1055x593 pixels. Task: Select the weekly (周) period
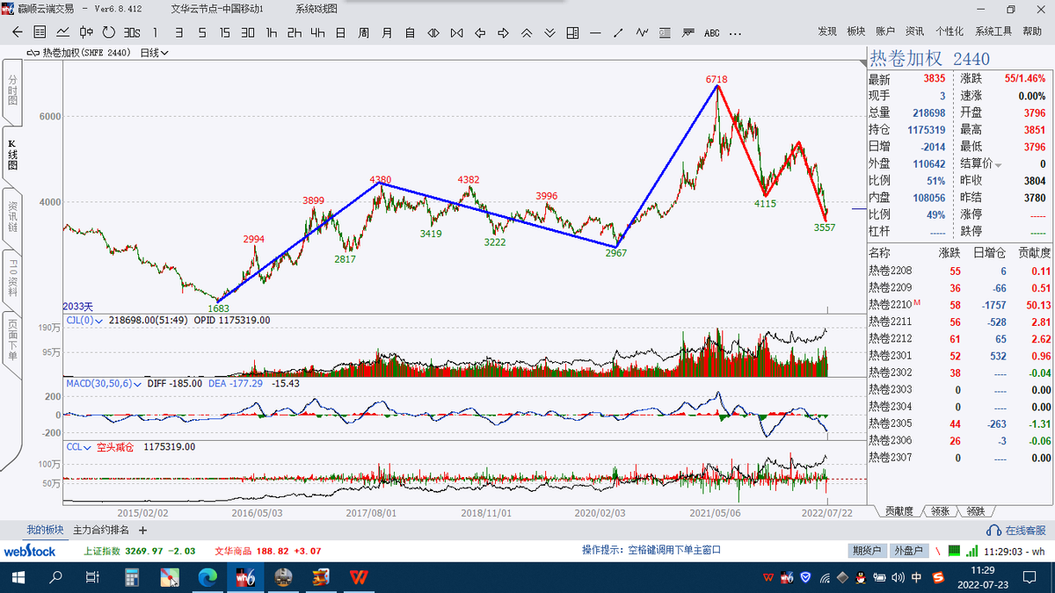click(x=364, y=32)
